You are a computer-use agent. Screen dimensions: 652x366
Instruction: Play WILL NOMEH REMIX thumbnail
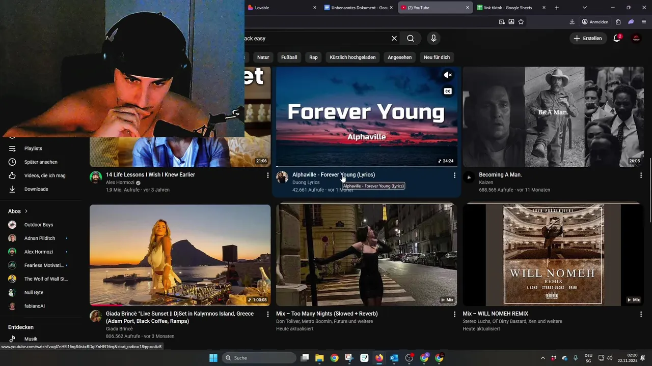tap(553, 255)
